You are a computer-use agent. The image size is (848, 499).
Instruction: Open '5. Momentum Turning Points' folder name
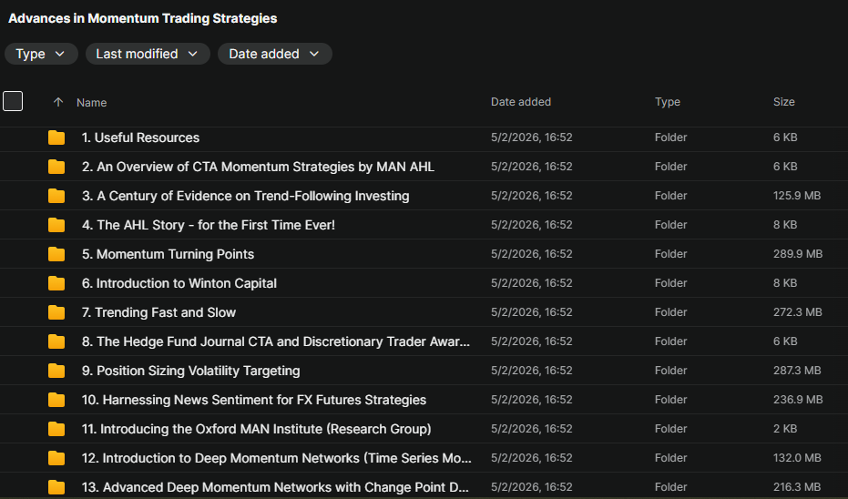tap(168, 255)
